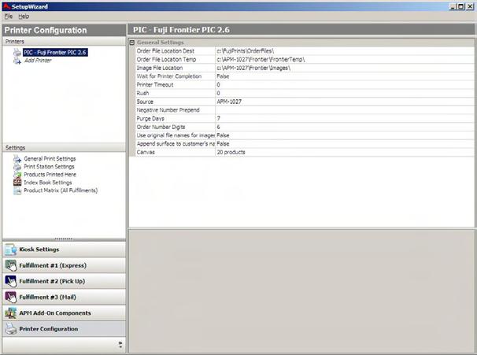Open Products Printed Here
Viewport: 477px width, 355px height.
(50, 175)
